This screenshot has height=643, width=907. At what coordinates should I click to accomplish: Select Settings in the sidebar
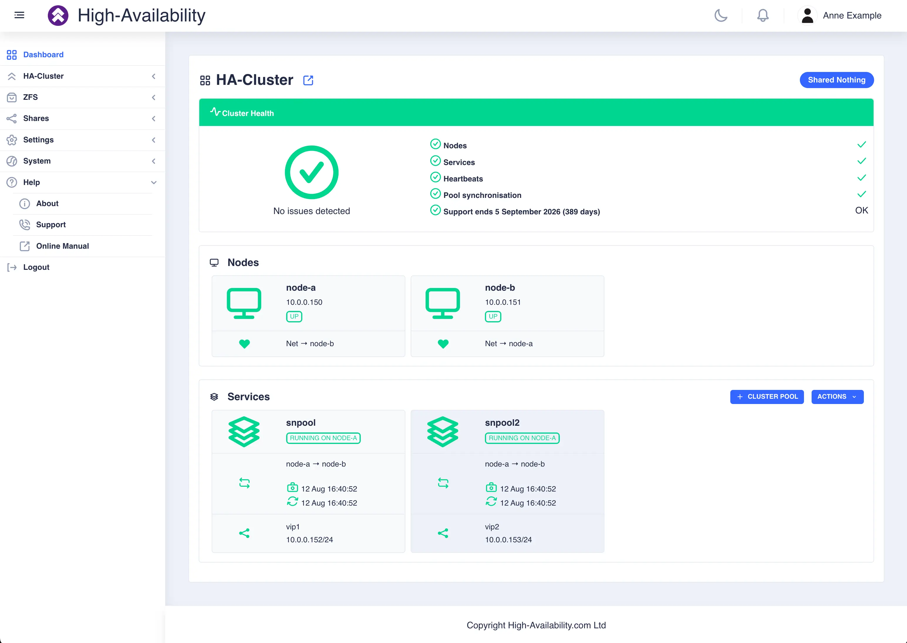(38, 140)
